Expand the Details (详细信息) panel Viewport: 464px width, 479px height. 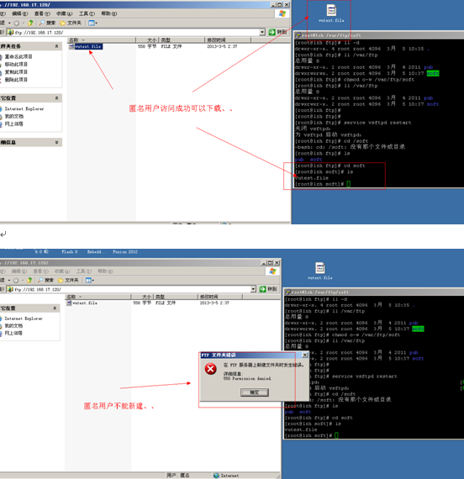[x=56, y=142]
